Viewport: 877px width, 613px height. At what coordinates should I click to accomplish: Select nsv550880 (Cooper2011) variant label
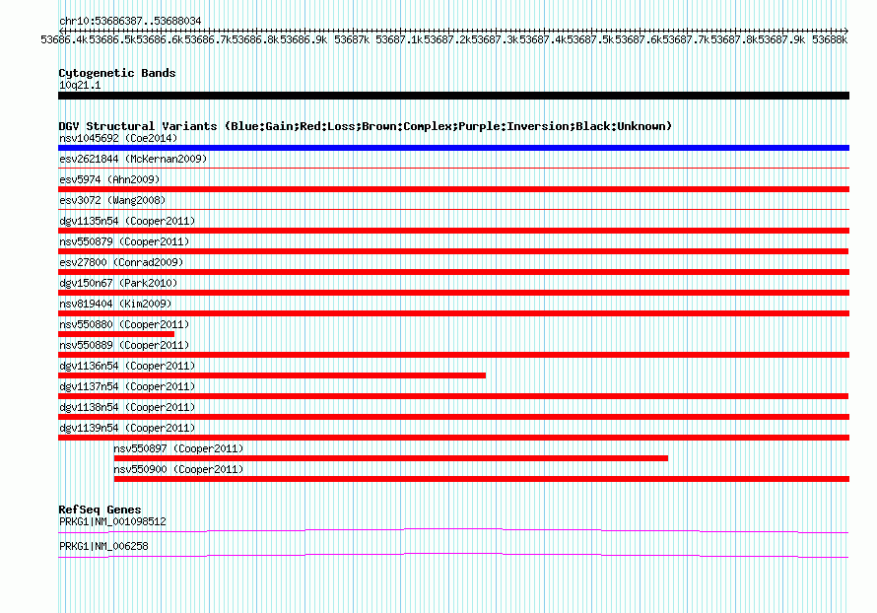(x=124, y=324)
